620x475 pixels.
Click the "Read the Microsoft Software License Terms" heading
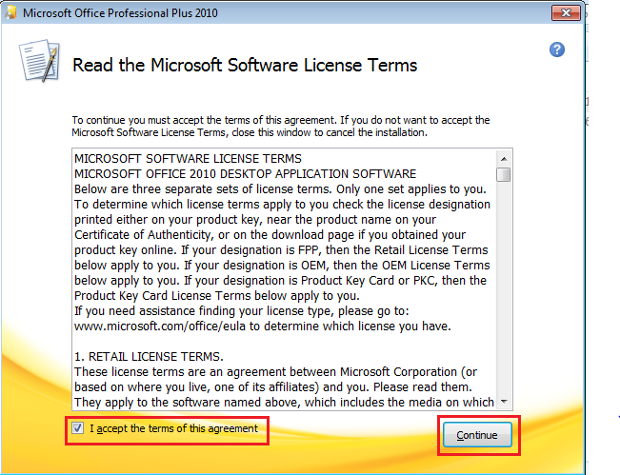pos(245,65)
